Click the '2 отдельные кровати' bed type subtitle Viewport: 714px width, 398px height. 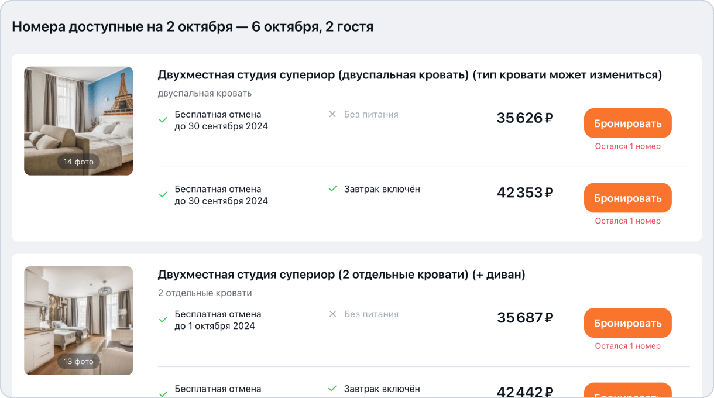click(x=205, y=293)
